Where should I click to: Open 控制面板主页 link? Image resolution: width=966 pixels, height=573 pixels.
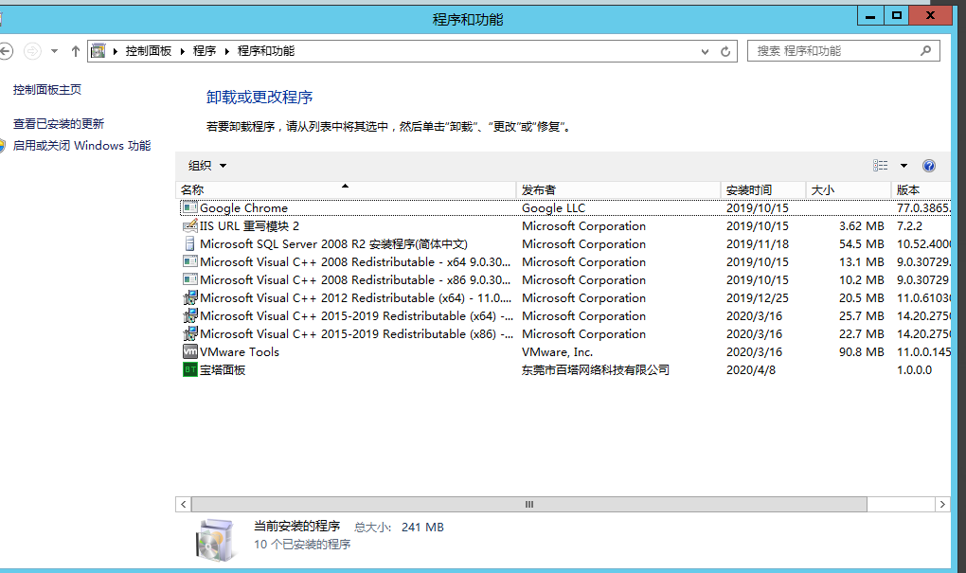pos(47,89)
